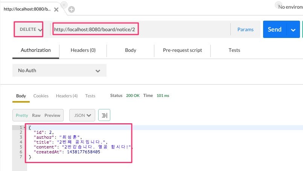This screenshot has width=303, height=171.
Task: Open the No environment selector
Action: click(290, 7)
